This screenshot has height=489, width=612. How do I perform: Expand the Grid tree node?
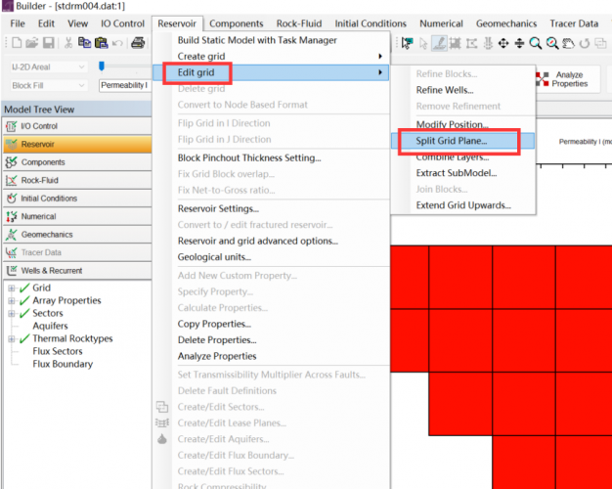11,289
